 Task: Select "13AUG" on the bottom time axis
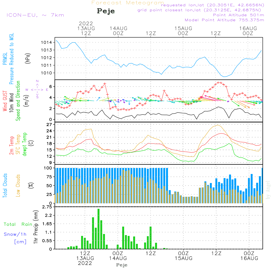[x=85, y=258]
